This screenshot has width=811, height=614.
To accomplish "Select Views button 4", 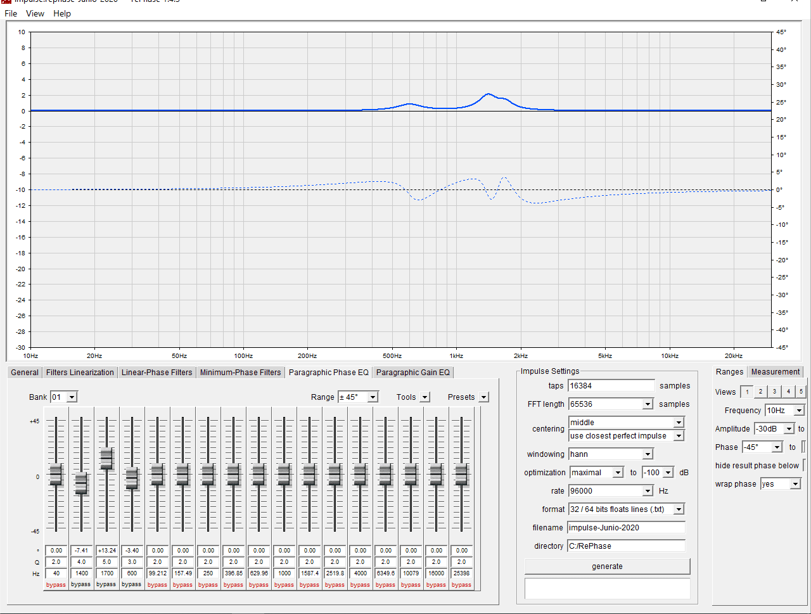I will tap(788, 392).
